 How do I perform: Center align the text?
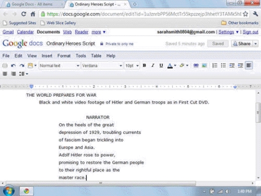tap(5, 74)
